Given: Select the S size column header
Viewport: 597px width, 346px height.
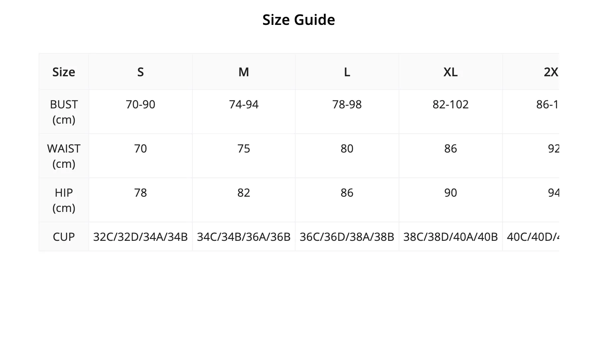Looking at the screenshot, I should (x=141, y=72).
